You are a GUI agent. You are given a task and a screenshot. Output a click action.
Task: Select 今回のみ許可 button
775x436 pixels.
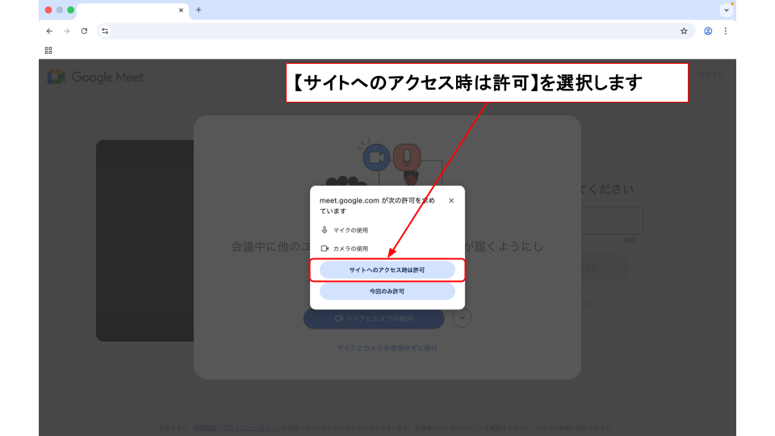tap(387, 291)
